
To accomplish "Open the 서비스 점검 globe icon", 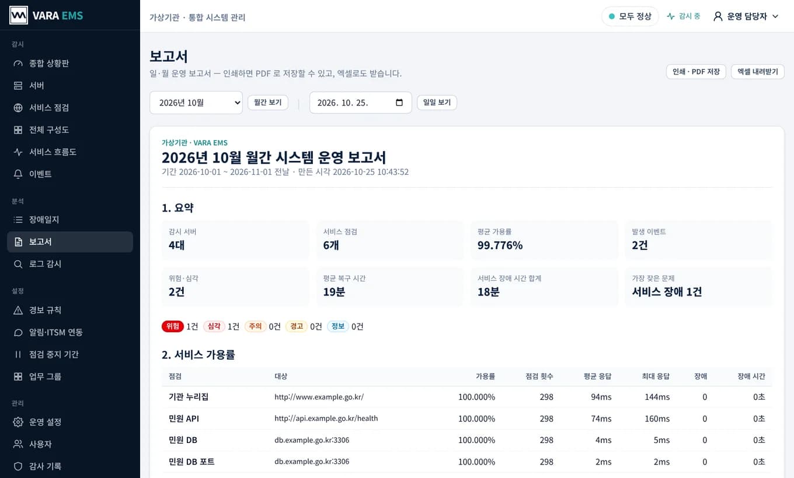I will tap(18, 108).
